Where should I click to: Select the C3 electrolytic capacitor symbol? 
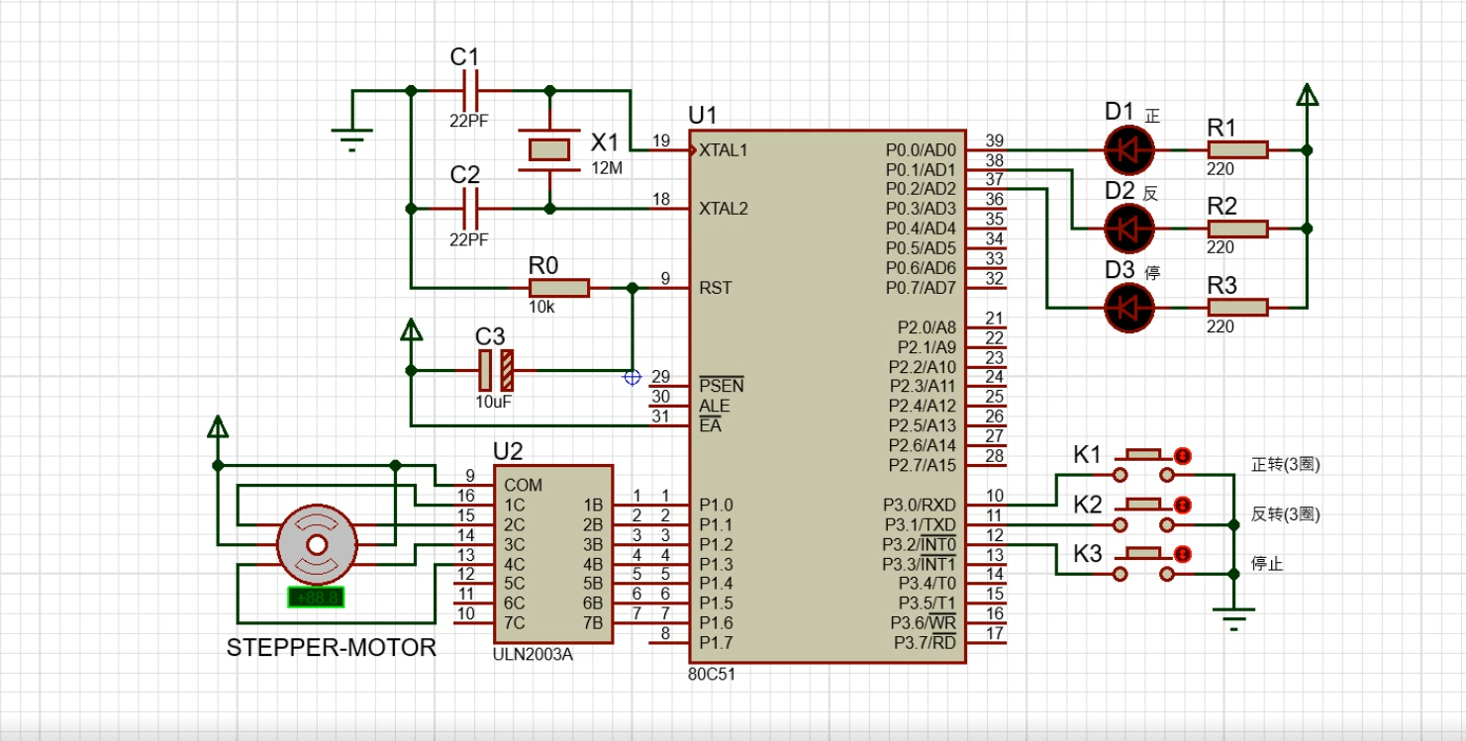coord(496,370)
